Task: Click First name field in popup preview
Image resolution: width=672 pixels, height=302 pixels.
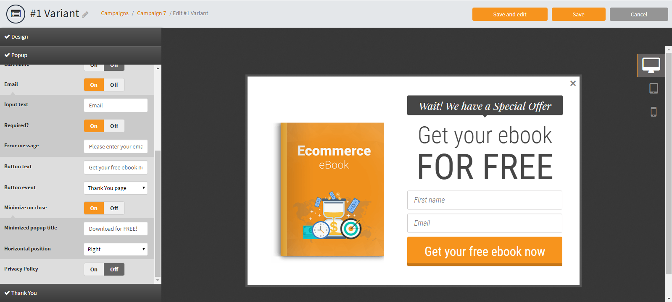Action: (485, 200)
